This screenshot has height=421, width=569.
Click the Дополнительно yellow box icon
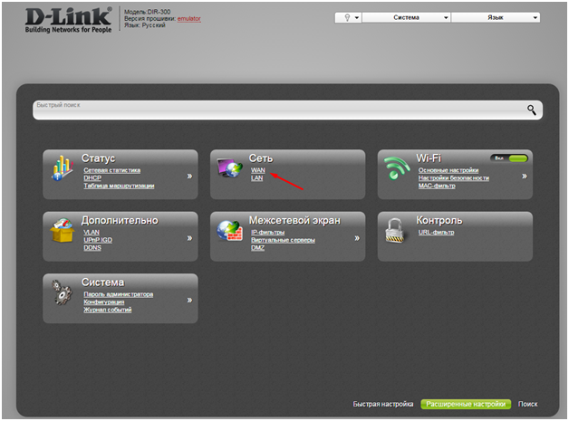pos(63,231)
